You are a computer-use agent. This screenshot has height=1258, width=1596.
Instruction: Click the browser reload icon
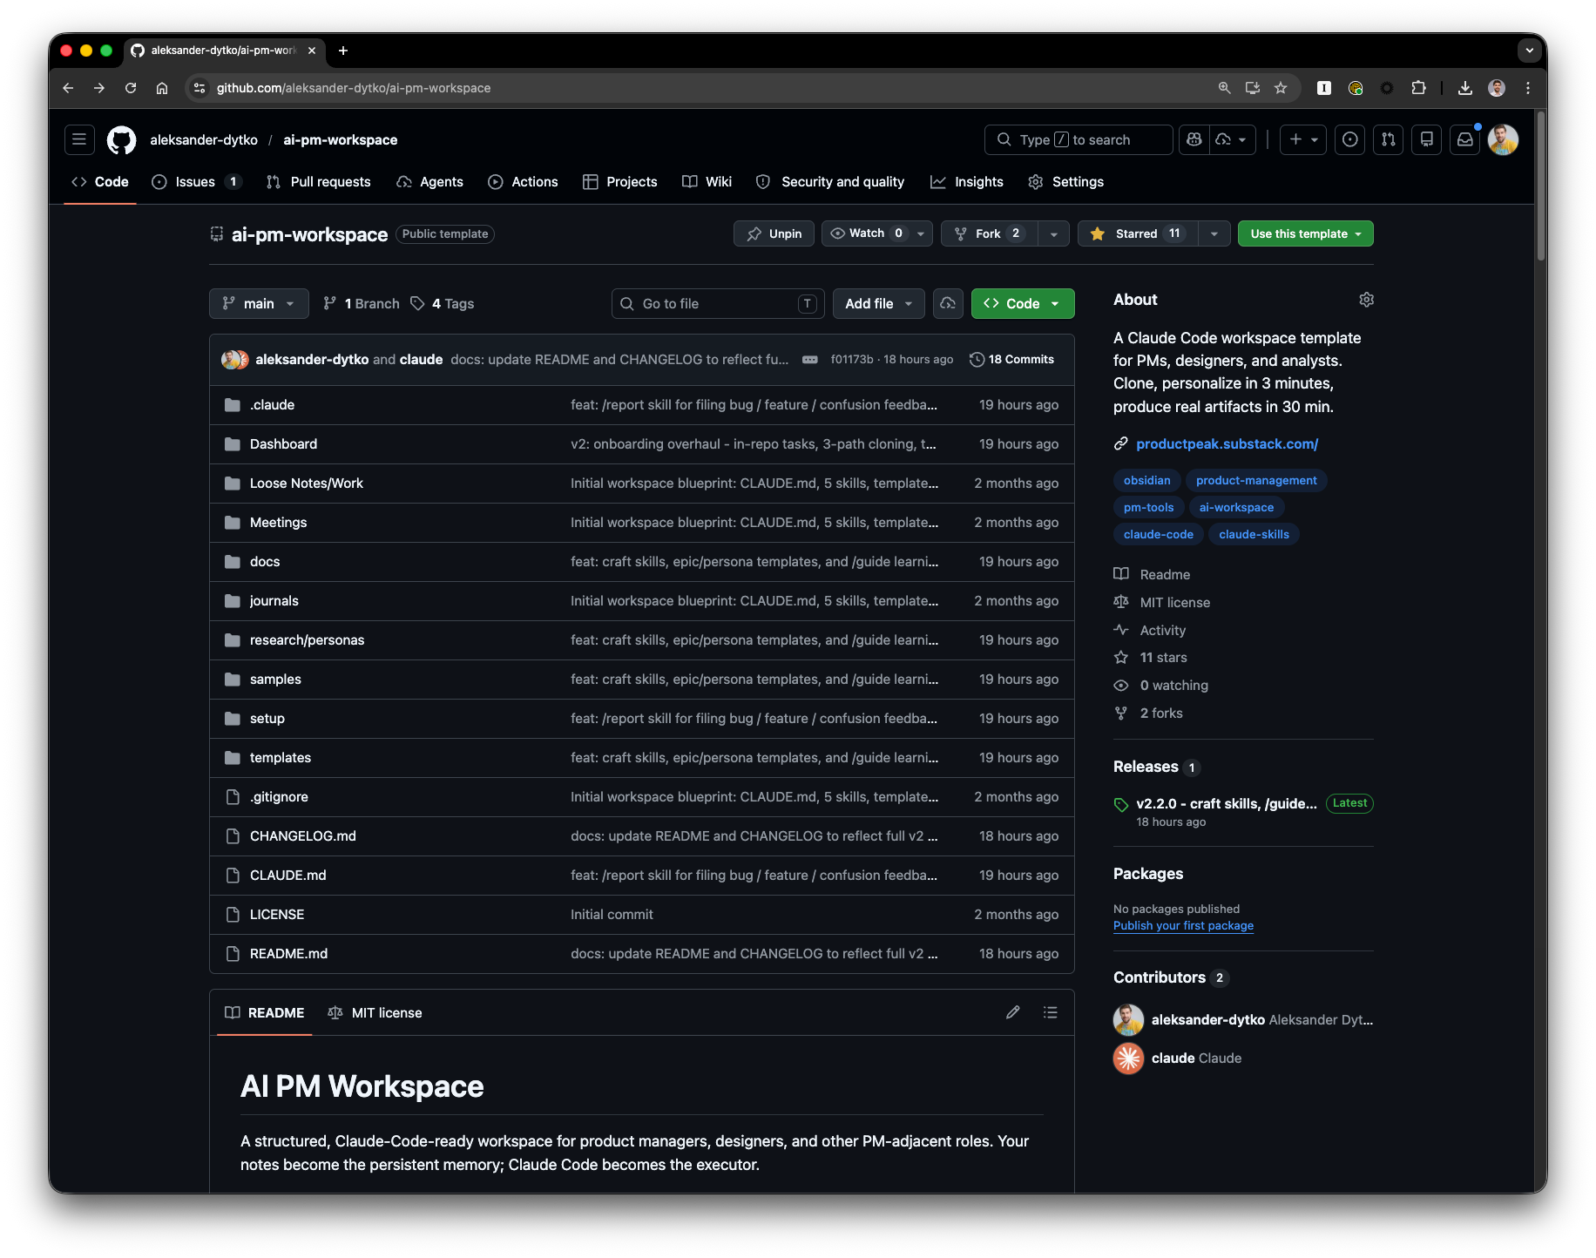coord(131,88)
